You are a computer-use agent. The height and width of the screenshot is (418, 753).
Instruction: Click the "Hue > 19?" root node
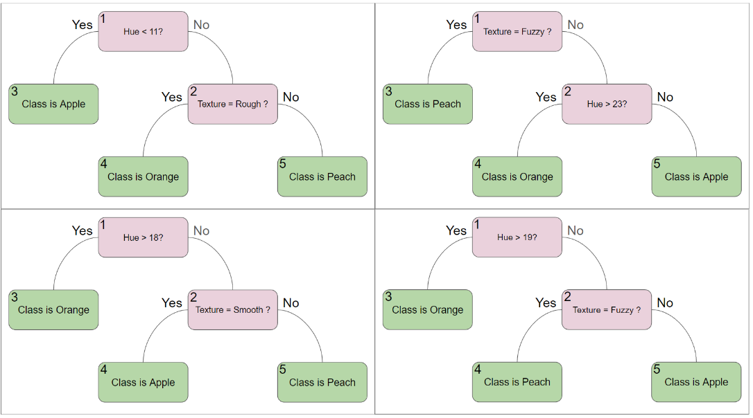pyautogui.click(x=517, y=237)
